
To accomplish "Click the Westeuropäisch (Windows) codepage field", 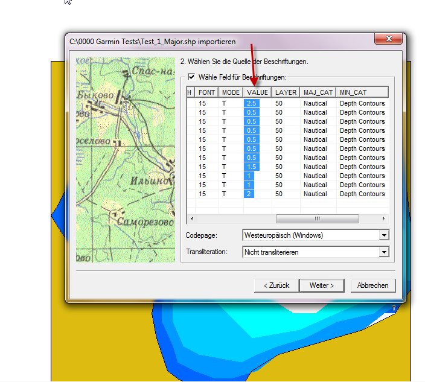I will (x=310, y=235).
